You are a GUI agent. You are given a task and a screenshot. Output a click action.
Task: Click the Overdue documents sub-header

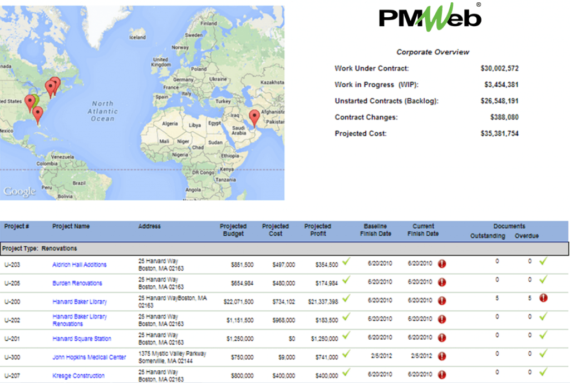(527, 236)
